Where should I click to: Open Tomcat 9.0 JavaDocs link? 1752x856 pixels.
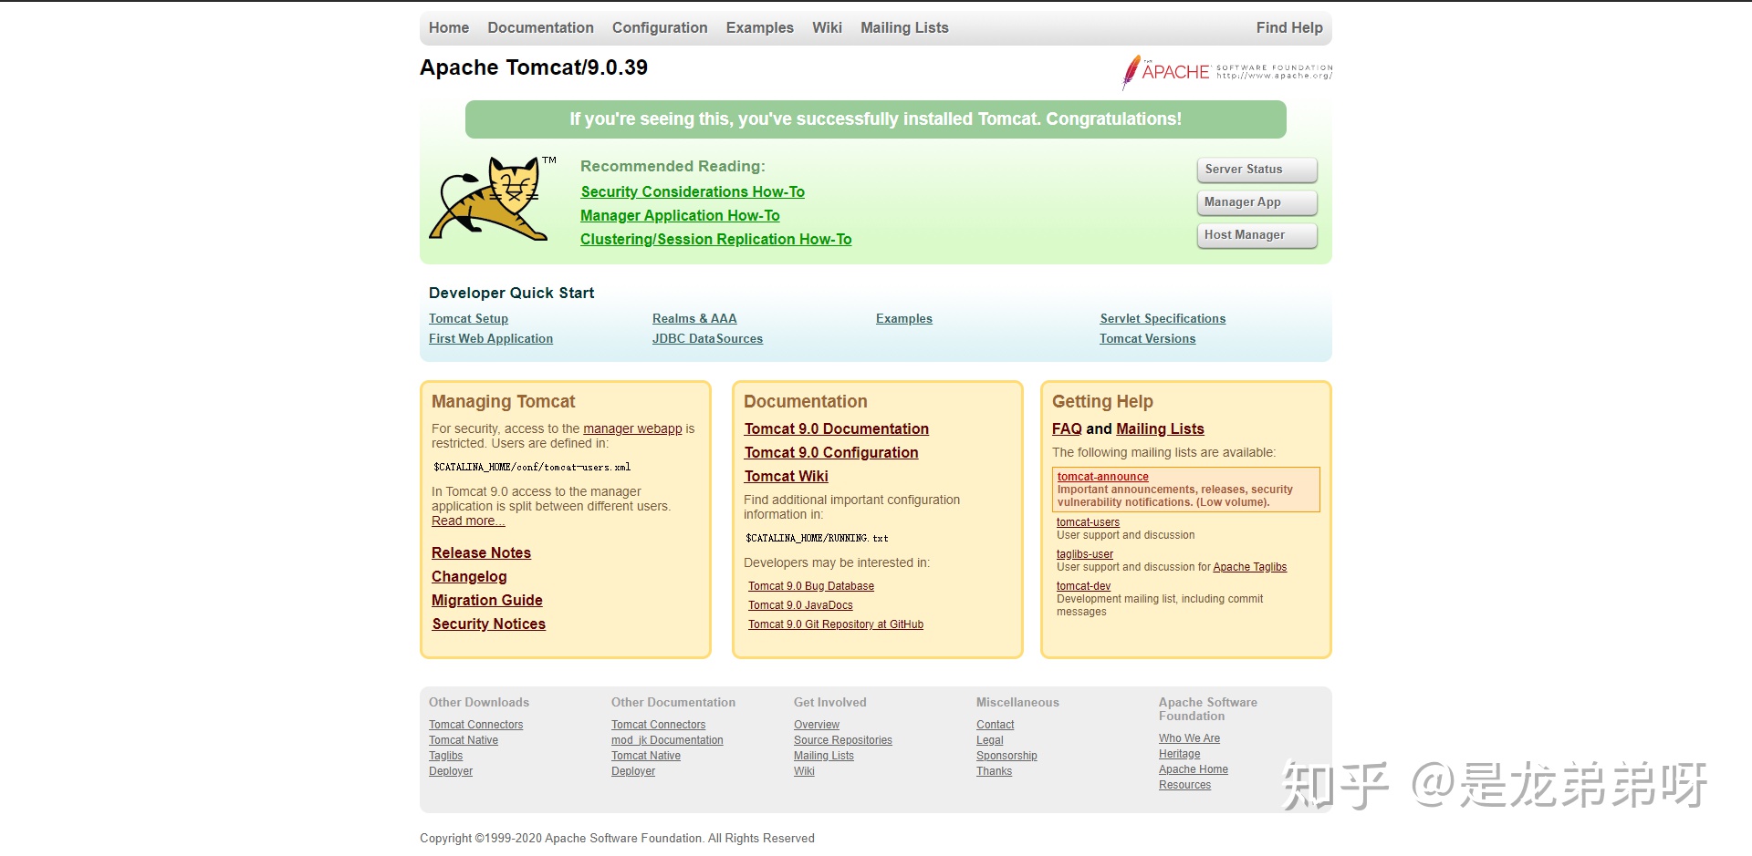point(800,606)
